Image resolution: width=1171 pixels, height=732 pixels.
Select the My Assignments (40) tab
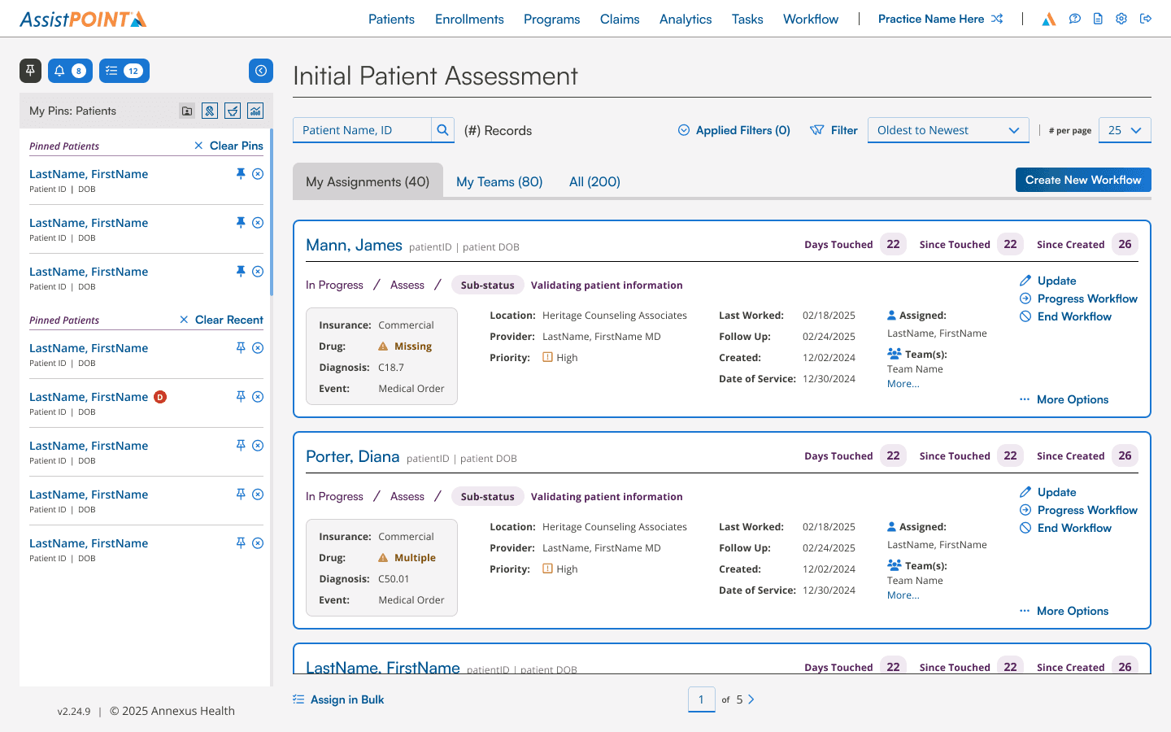[x=368, y=181]
